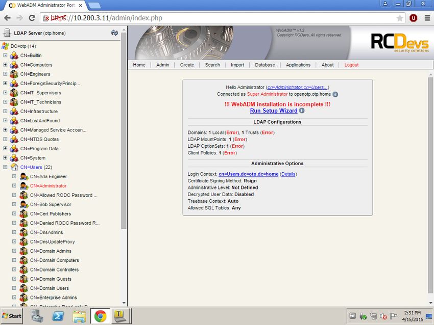Select CN=Enterprise Admins in the tree
This screenshot has width=434, height=325.
tap(54, 297)
